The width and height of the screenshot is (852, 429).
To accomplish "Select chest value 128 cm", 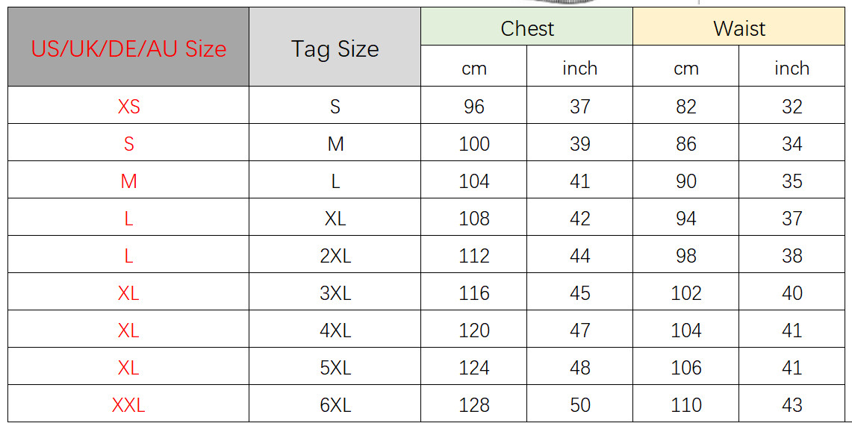I will [x=474, y=404].
